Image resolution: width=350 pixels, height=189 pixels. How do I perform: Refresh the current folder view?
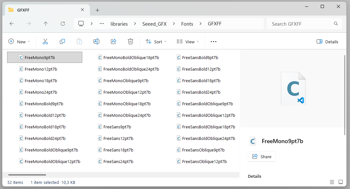coord(63,24)
